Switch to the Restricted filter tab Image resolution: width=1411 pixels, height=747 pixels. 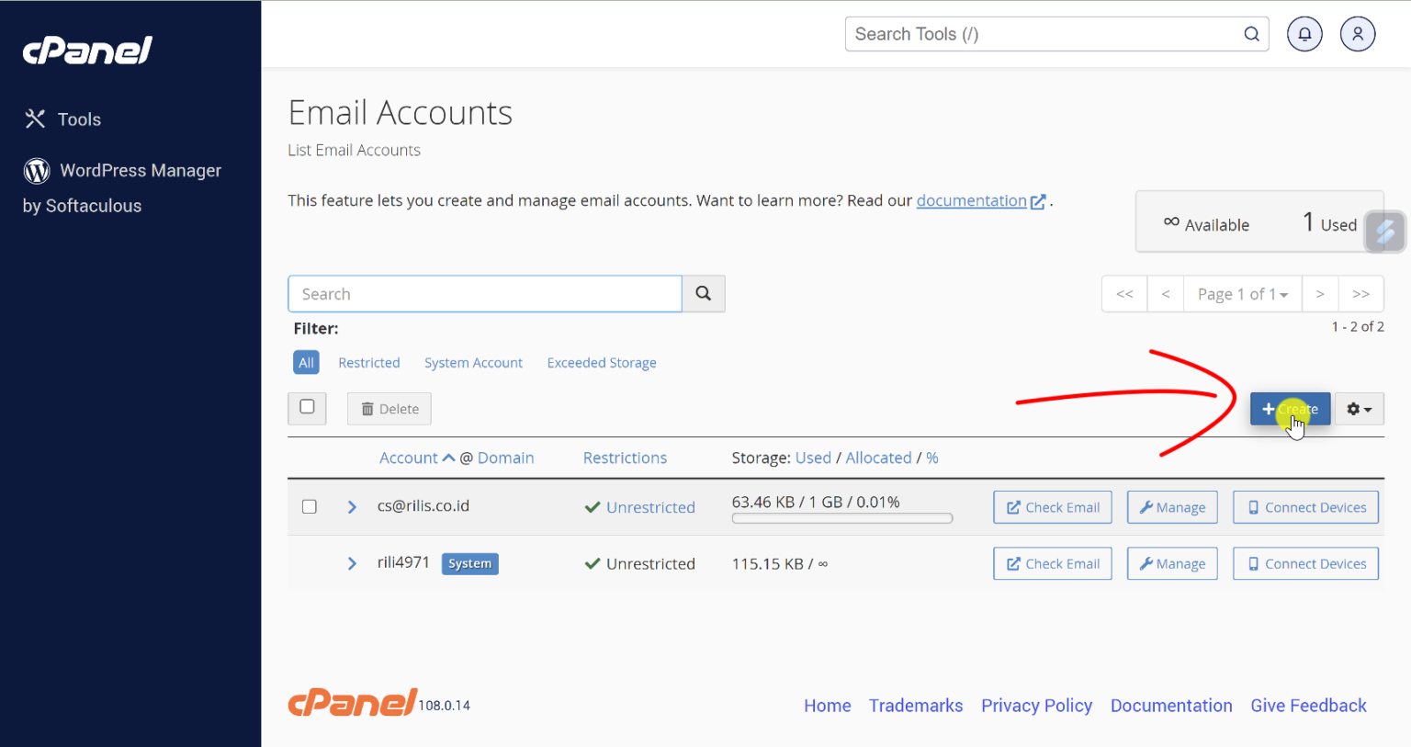(x=369, y=362)
